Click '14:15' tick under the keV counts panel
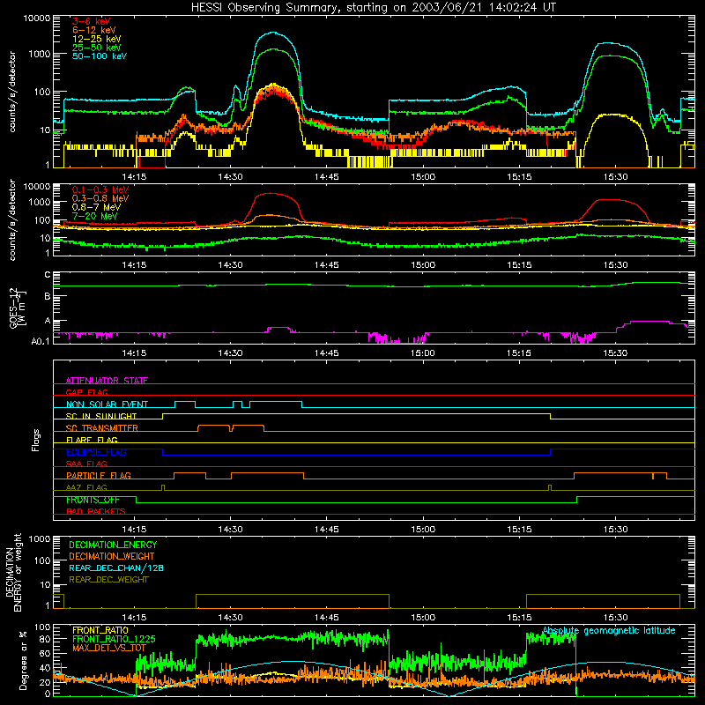The width and height of the screenshot is (705, 705). [134, 177]
